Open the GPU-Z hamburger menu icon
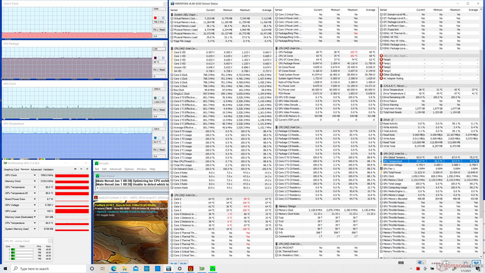This screenshot has height=273, width=485. tap(87, 169)
